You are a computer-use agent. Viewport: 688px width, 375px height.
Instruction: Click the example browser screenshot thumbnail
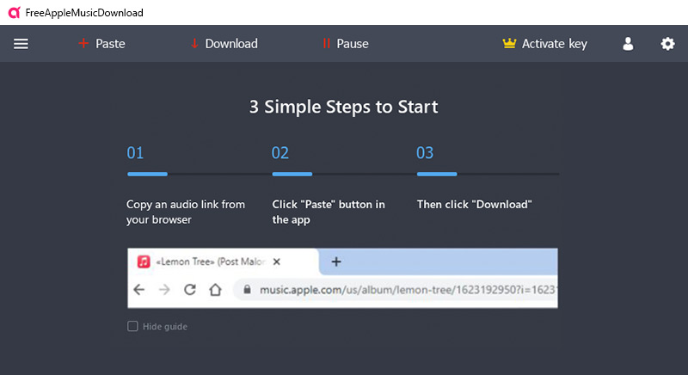pos(342,278)
